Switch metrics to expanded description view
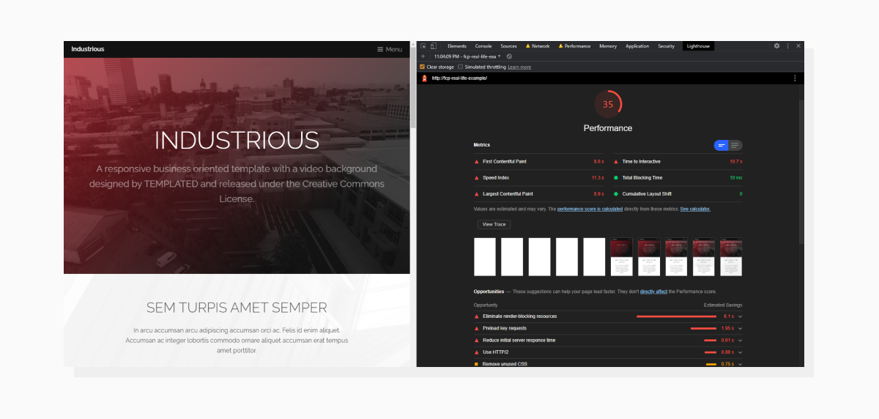Image resolution: width=879 pixels, height=419 pixels. [735, 145]
